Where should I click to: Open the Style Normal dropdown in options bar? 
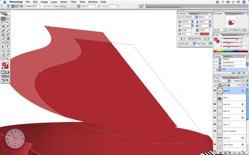70,6
